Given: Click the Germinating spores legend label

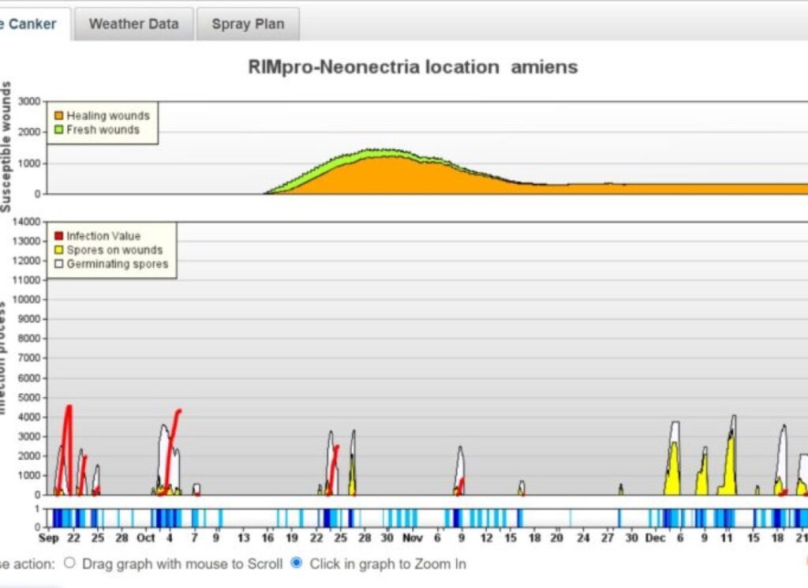Looking at the screenshot, I should tap(118, 264).
